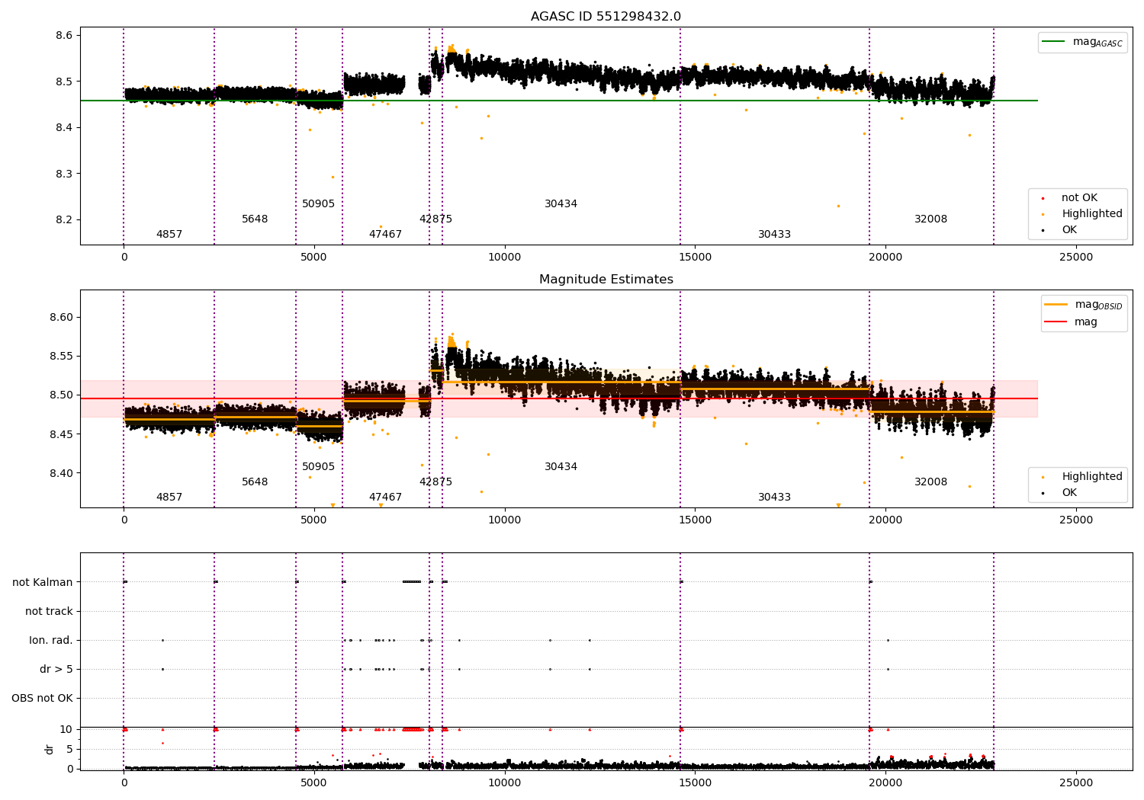Click obsid label 5648 in top plot

coord(255,219)
